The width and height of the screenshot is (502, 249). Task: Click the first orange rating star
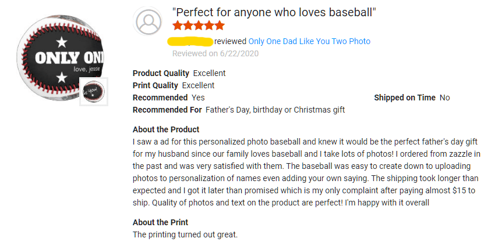point(178,26)
